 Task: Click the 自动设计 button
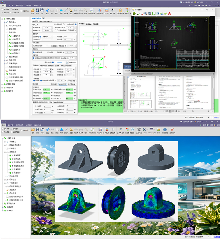point(59,62)
